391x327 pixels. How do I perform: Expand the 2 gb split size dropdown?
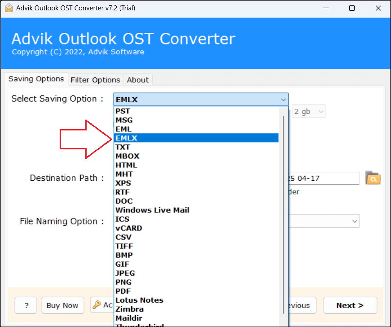click(x=309, y=112)
